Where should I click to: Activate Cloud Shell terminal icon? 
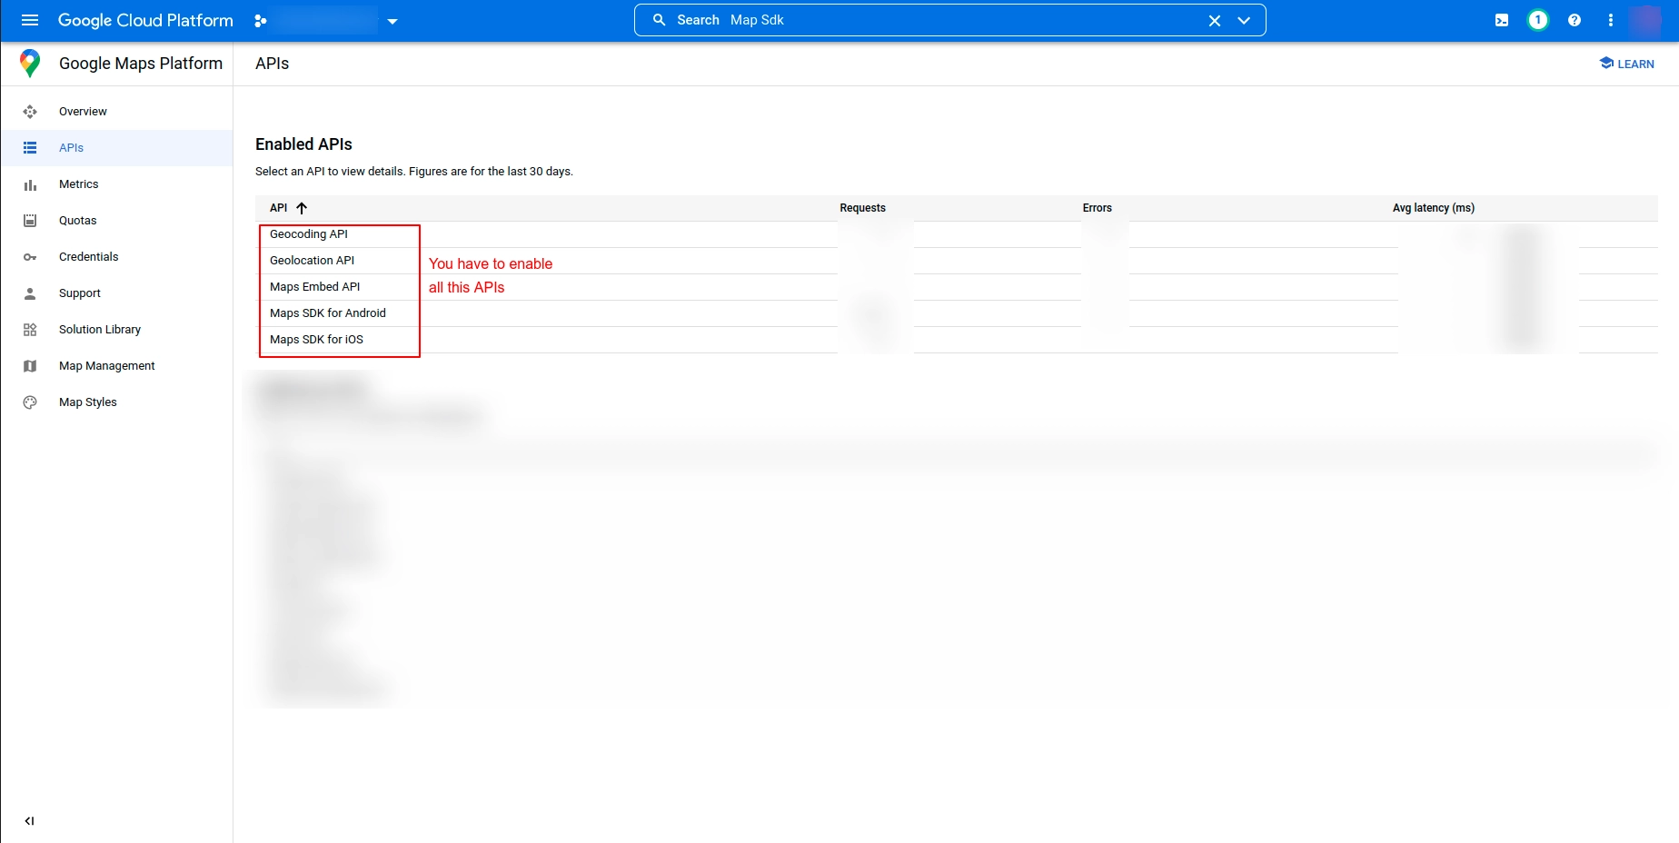[x=1502, y=20]
